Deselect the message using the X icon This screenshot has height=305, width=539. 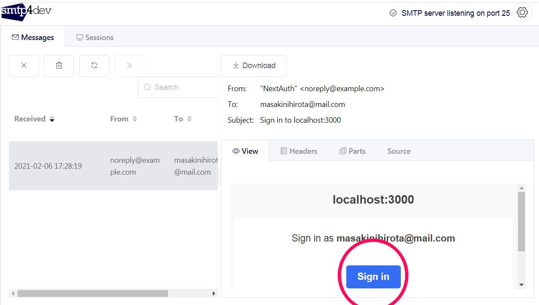pyautogui.click(x=23, y=65)
